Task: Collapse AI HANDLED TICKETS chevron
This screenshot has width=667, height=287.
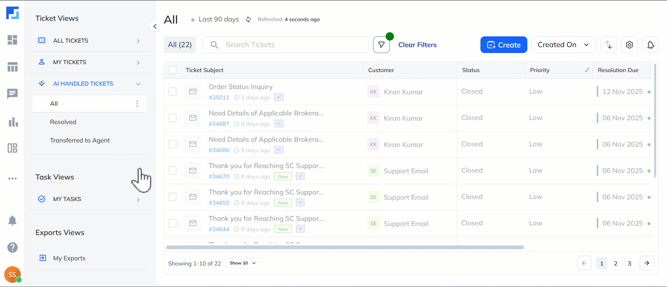Action: [138, 84]
